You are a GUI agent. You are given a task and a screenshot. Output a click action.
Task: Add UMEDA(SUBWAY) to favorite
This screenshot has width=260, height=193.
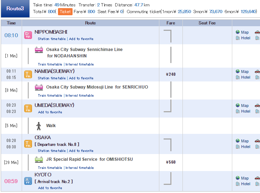point(50,112)
